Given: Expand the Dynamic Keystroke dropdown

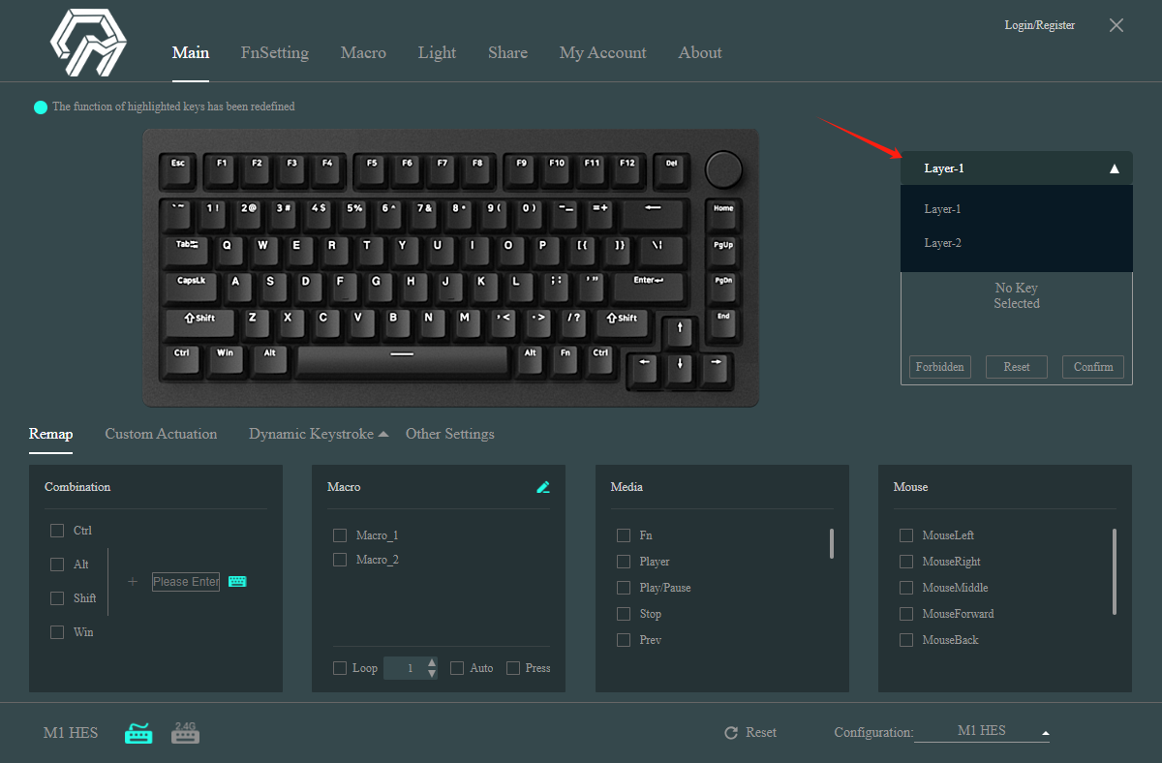Looking at the screenshot, I should (383, 434).
